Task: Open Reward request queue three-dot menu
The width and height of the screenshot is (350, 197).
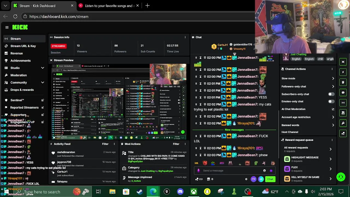Action: (332, 140)
